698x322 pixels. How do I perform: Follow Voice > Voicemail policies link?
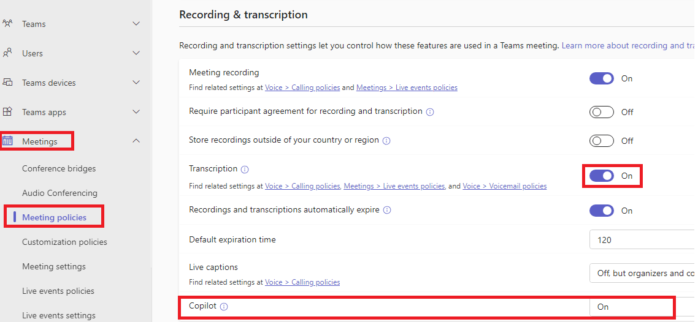pyautogui.click(x=504, y=186)
